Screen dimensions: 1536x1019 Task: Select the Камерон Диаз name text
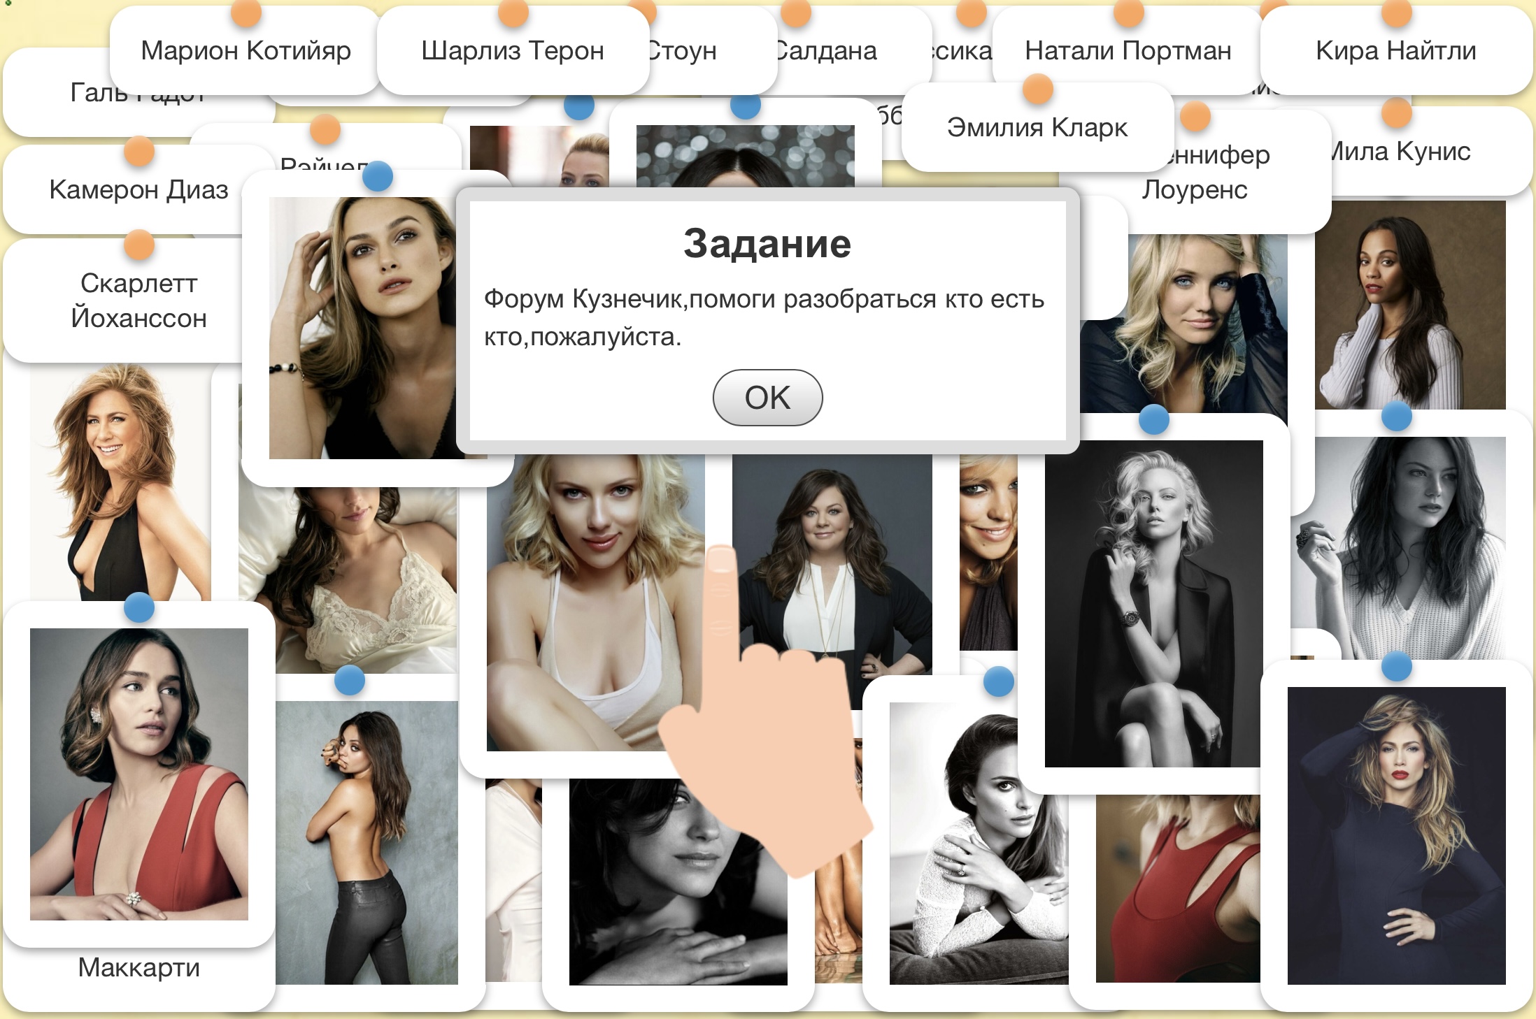pyautogui.click(x=138, y=190)
